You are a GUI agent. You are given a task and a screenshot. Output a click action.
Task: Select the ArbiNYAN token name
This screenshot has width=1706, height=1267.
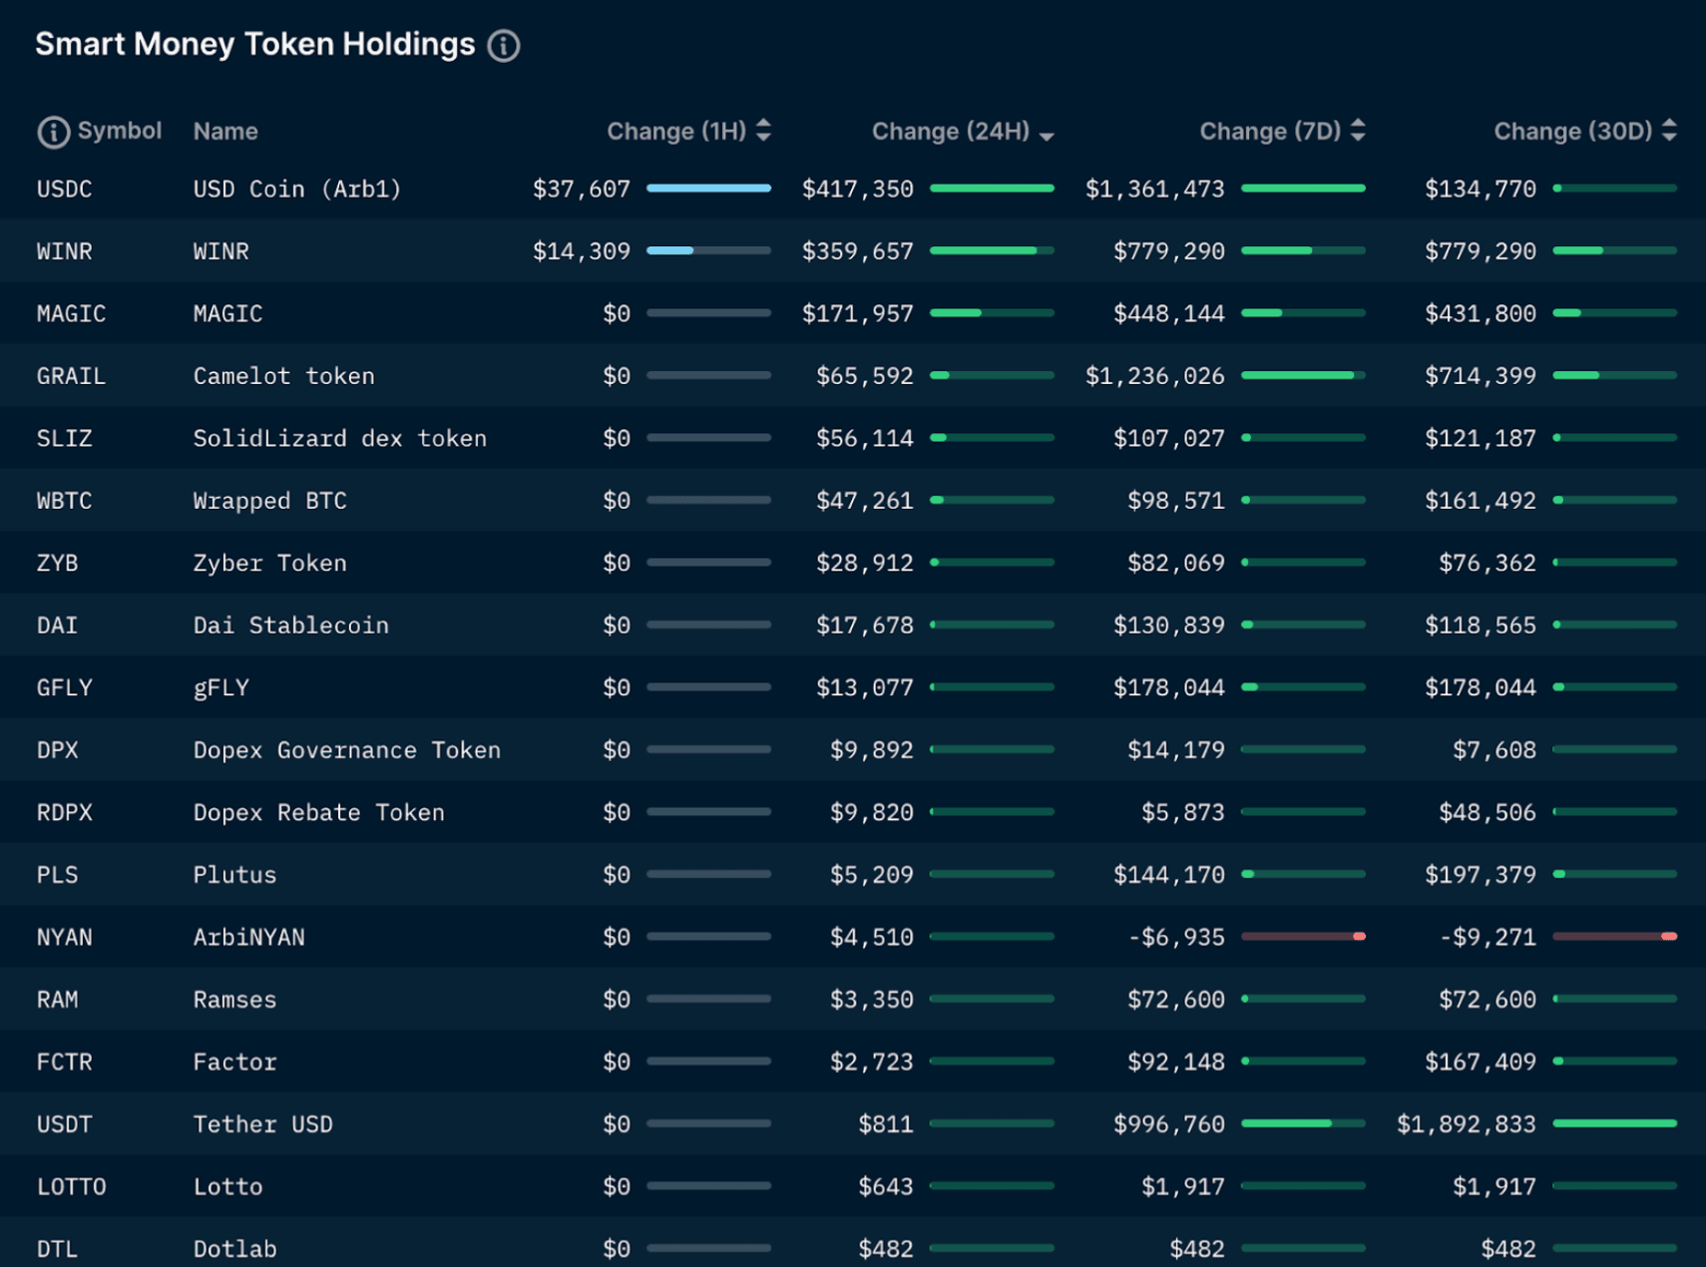[x=248, y=938]
